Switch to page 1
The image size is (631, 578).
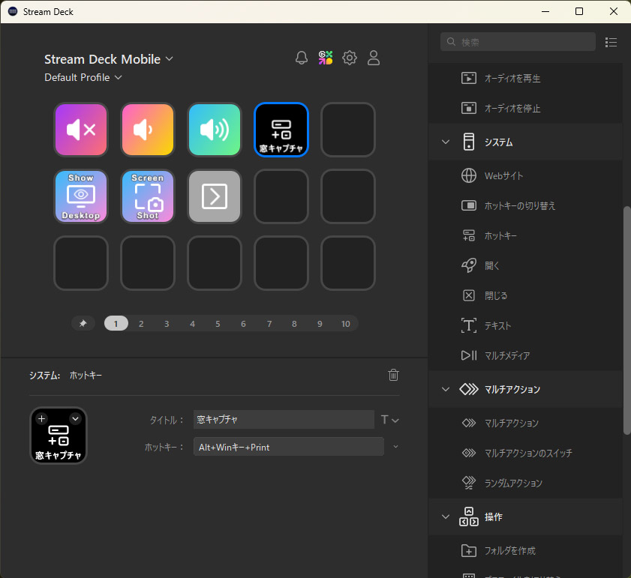(116, 323)
